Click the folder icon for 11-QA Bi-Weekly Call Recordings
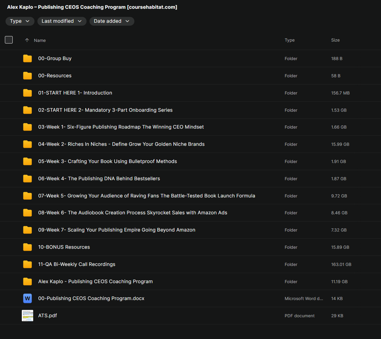This screenshot has width=381, height=339. pos(27,264)
